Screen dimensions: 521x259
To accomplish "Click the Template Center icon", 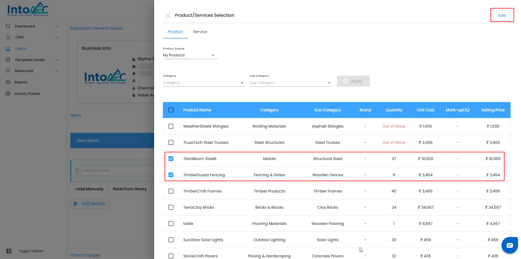I will [8, 60].
